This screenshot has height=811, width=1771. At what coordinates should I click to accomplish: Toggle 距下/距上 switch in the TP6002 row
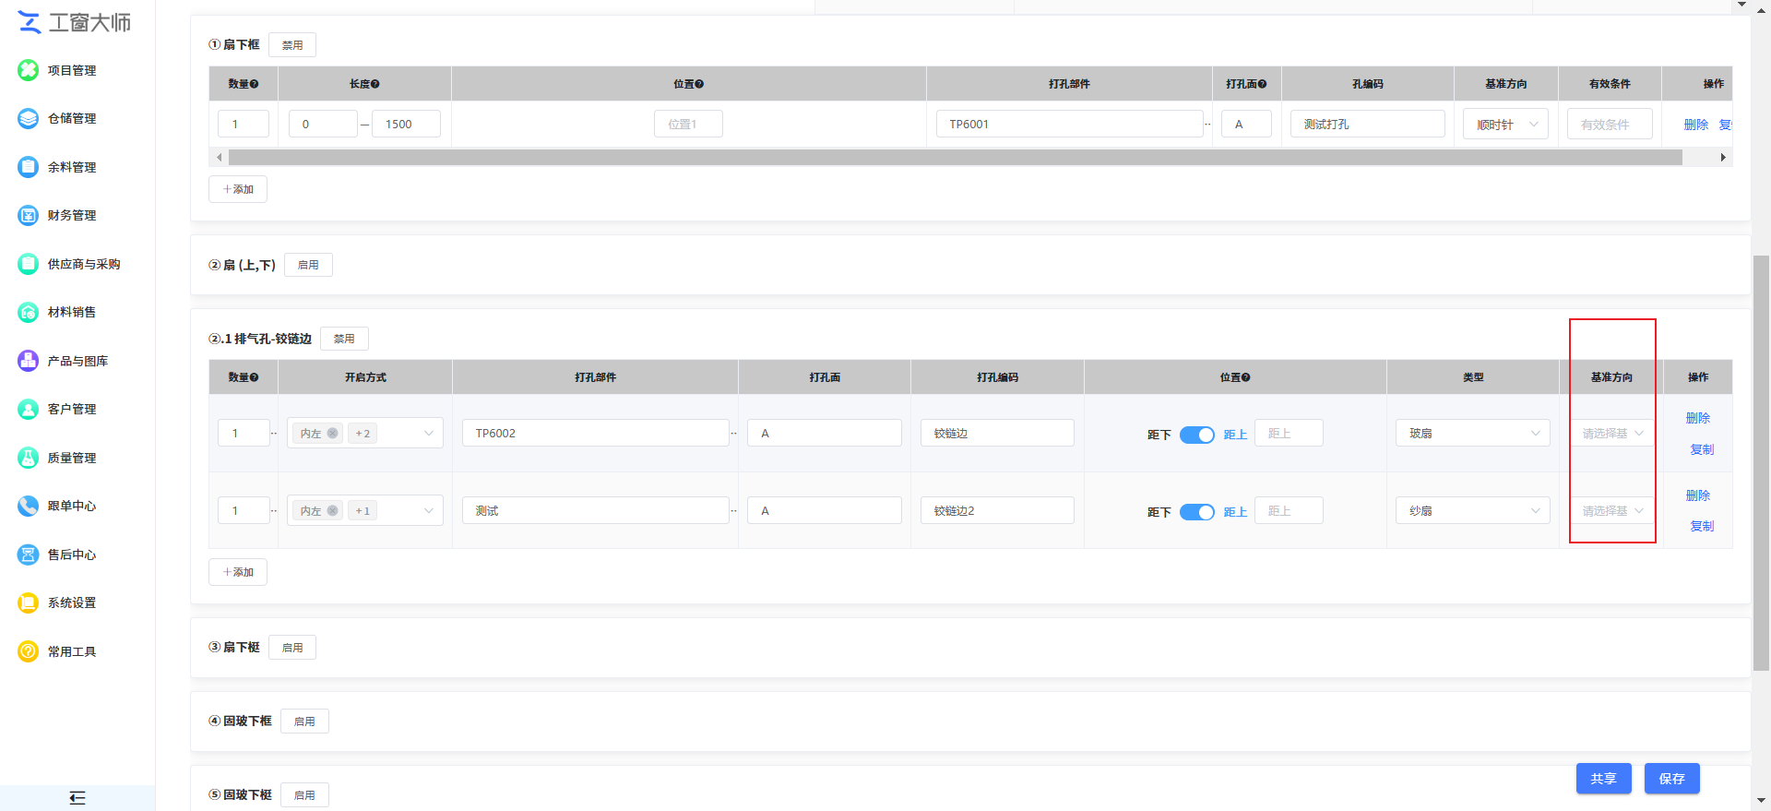(1196, 435)
